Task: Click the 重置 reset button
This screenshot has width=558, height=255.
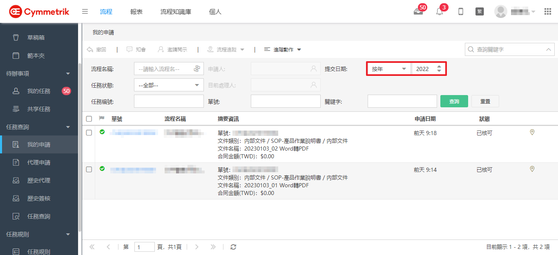Action: (x=485, y=101)
